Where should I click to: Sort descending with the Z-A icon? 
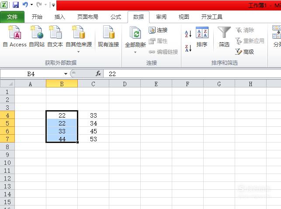click(x=188, y=48)
